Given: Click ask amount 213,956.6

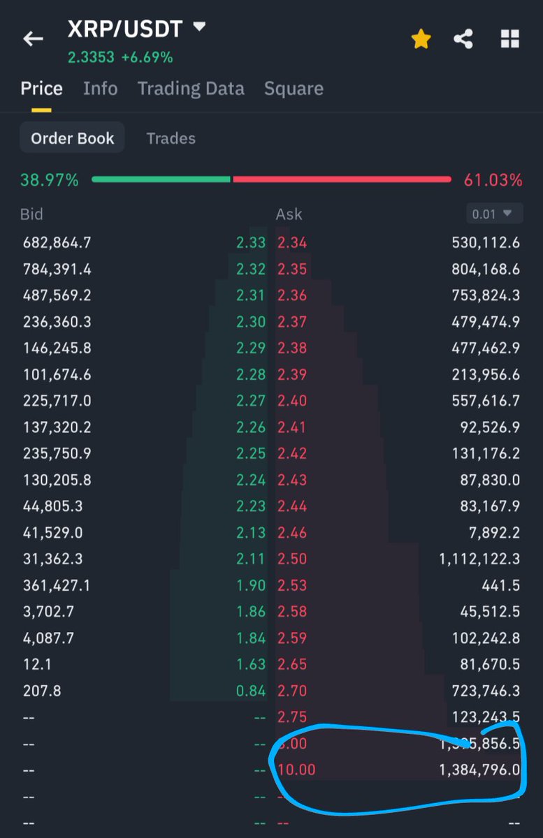Looking at the screenshot, I should [x=486, y=374].
